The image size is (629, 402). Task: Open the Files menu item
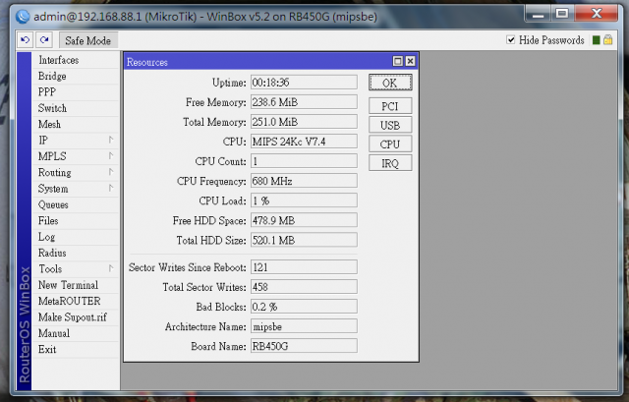pos(76,221)
